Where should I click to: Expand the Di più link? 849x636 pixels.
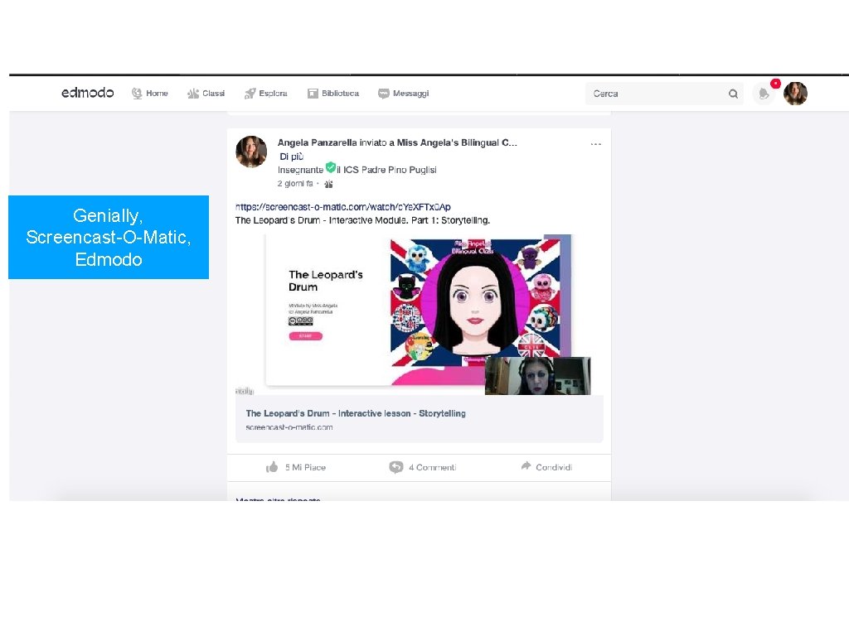pyautogui.click(x=291, y=157)
